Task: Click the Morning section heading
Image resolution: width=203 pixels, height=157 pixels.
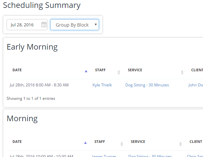Action: coord(22,119)
